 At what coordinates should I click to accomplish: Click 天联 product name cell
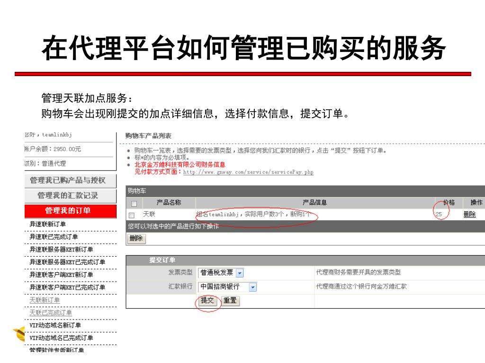point(149,214)
